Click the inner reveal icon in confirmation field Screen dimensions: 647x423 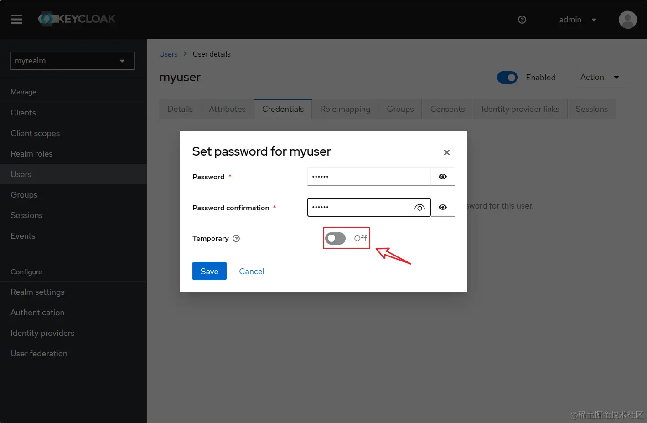click(419, 208)
